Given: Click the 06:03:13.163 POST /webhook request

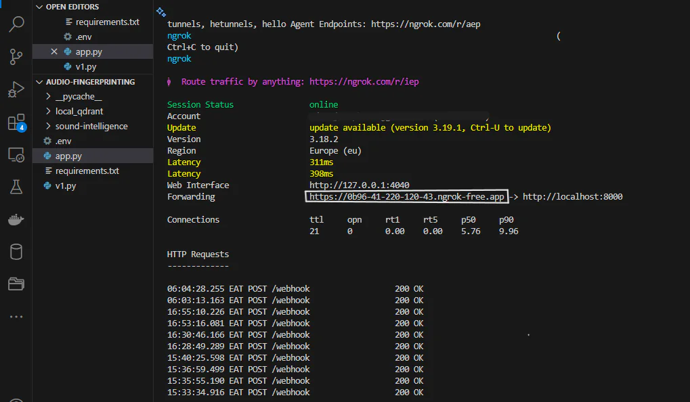Looking at the screenshot, I should pos(295,300).
